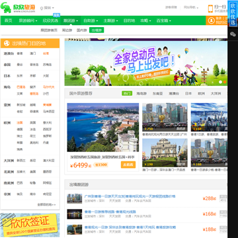Screen dimensions: 238x238
Task: Click the orange phone scan icon
Action: click(x=210, y=9)
